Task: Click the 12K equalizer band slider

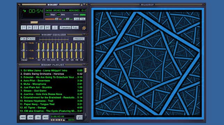Action: (x=72, y=50)
